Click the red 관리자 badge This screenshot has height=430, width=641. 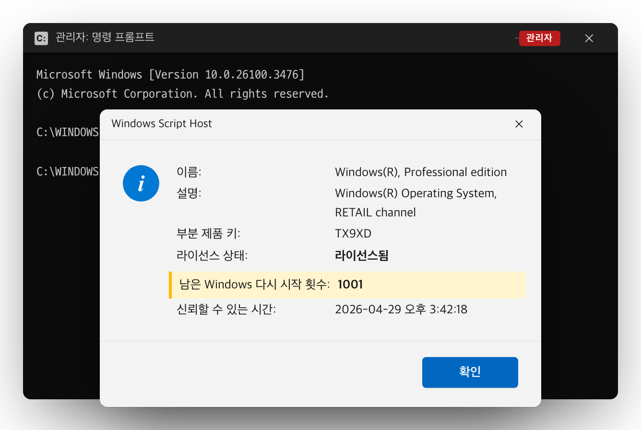(539, 38)
